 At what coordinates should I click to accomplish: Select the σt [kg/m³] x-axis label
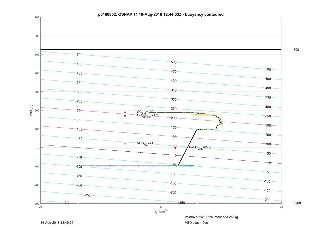pyautogui.click(x=161, y=212)
